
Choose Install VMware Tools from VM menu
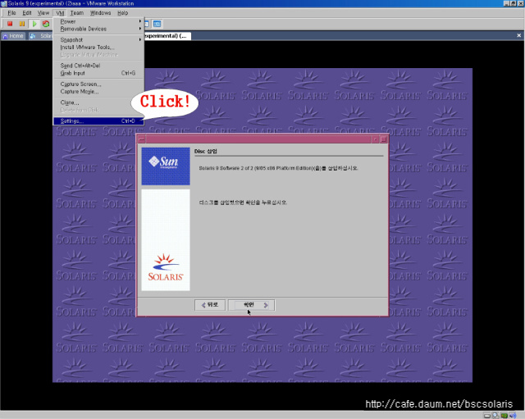98,48
